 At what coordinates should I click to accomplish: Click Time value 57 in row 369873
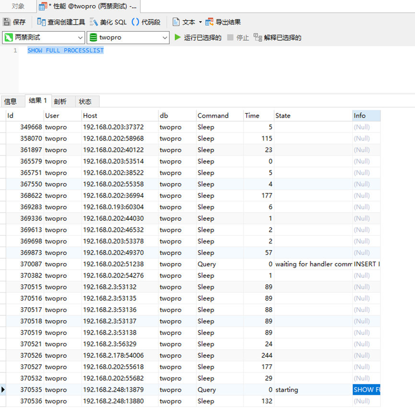point(259,252)
